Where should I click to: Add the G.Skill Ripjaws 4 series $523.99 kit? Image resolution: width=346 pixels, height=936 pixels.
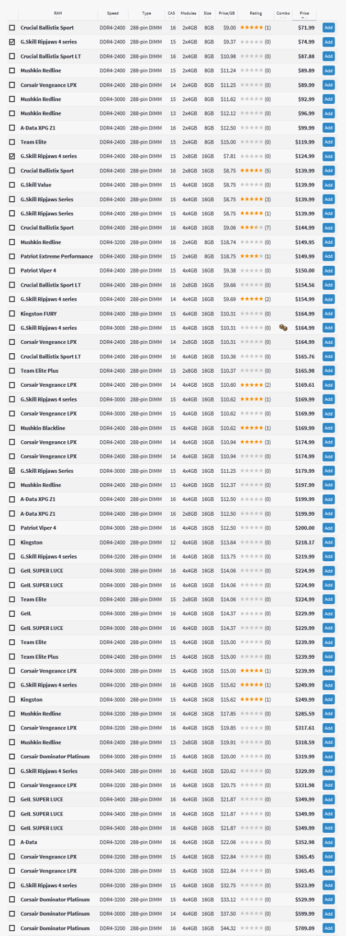(329, 885)
